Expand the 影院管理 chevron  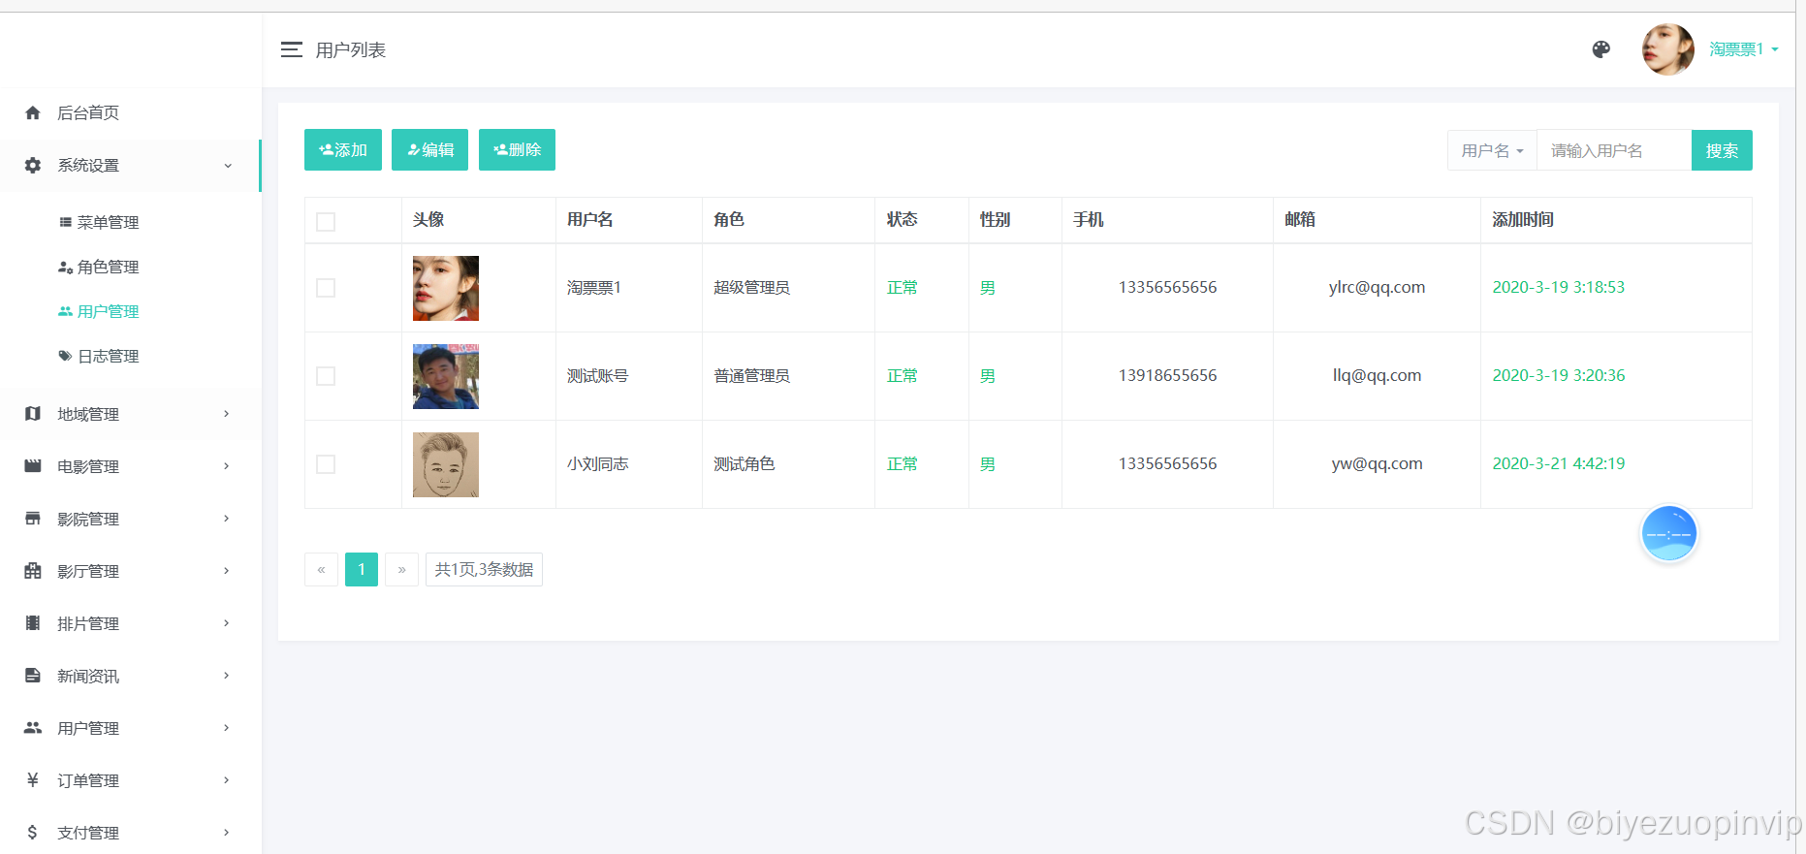227,519
